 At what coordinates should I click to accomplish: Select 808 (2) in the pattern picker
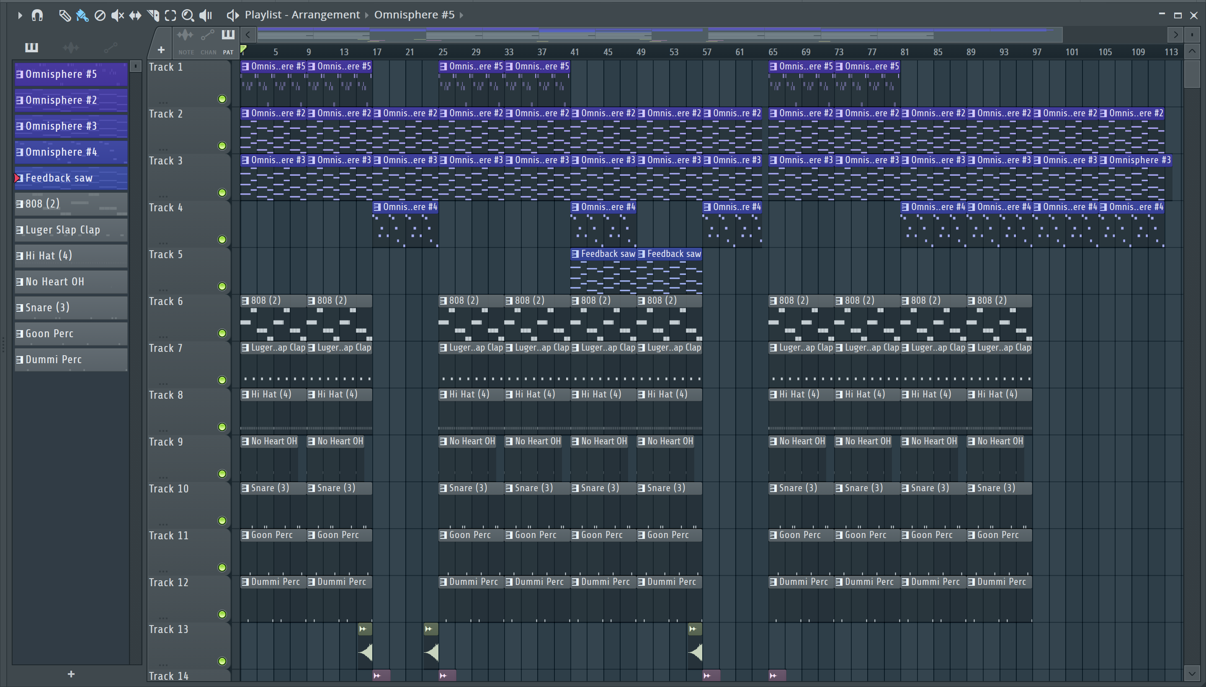(x=71, y=204)
